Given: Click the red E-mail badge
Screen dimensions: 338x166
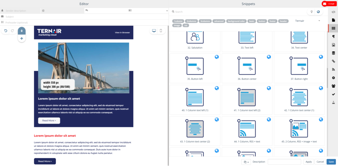Looking at the screenshot, I should [330, 4].
